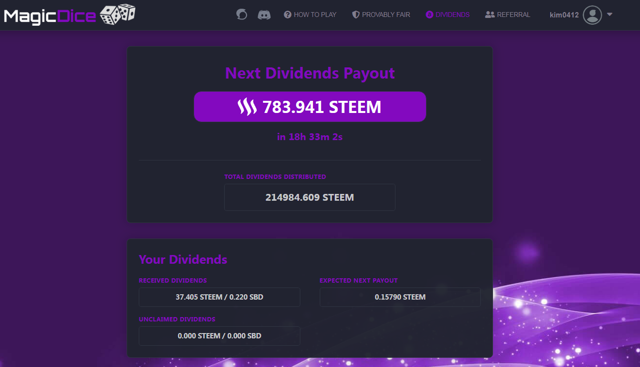
Task: Click the MagicDice logo text
Action: click(50, 16)
